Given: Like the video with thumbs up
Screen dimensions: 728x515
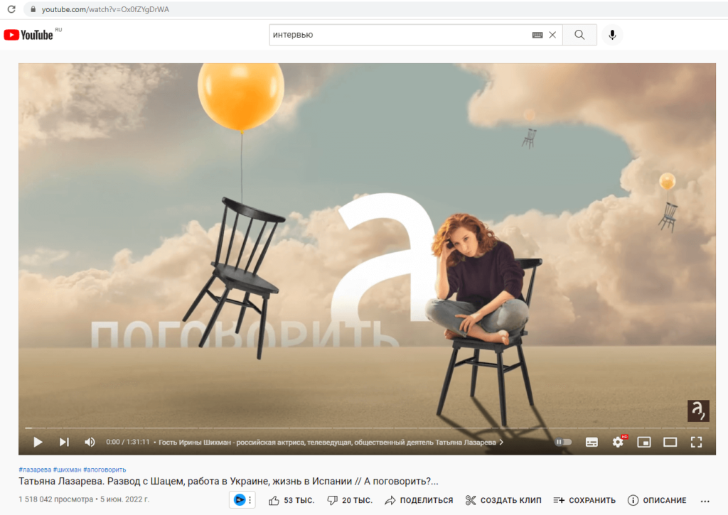Looking at the screenshot, I should tap(272, 499).
